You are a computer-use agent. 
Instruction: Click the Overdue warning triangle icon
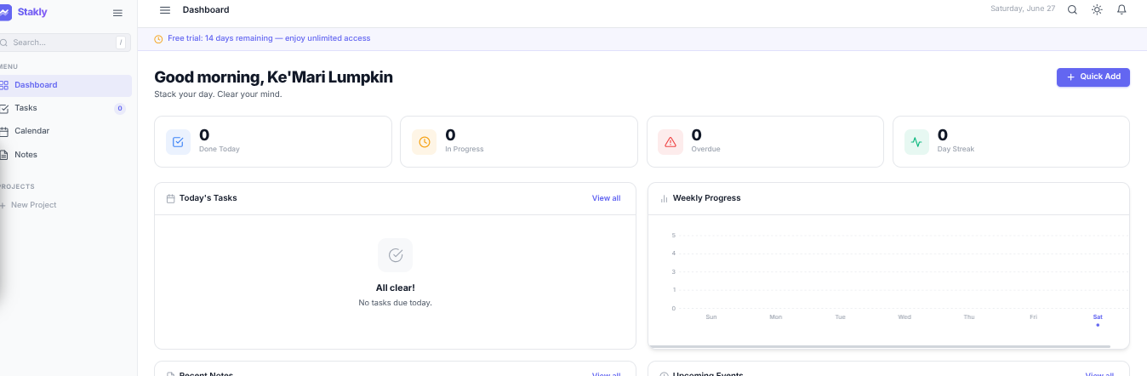click(x=671, y=142)
